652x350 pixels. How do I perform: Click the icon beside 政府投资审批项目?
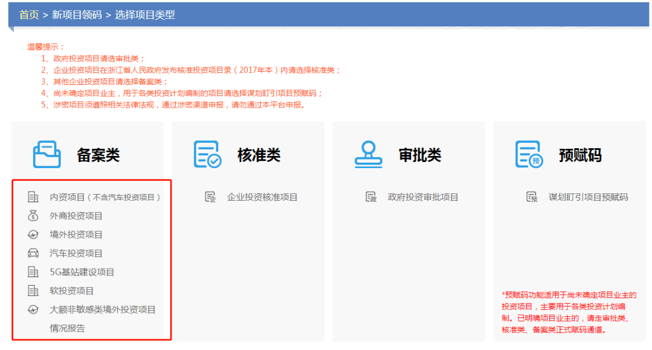click(371, 197)
